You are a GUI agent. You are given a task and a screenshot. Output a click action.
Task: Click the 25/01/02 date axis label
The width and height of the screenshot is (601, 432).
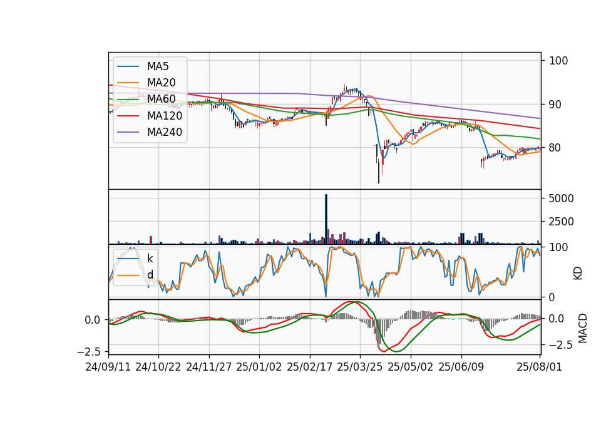pyautogui.click(x=259, y=367)
